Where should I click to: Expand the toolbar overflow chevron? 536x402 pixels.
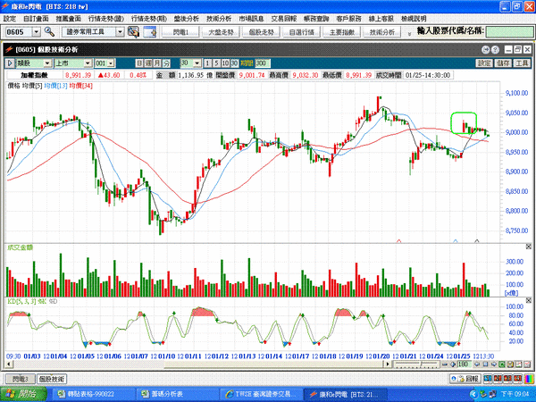(x=409, y=34)
